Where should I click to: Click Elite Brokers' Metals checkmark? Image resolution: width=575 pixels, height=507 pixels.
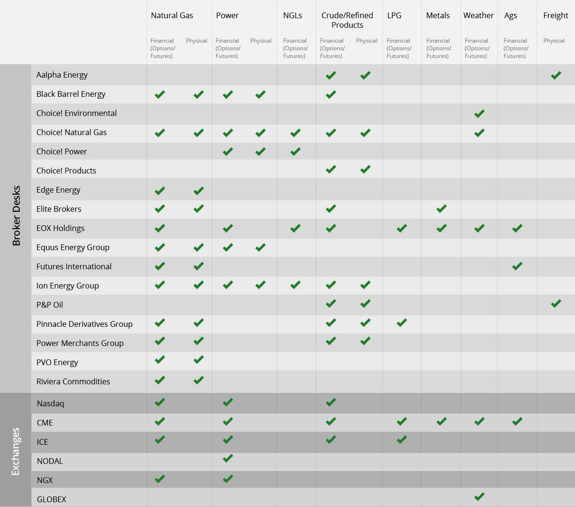click(441, 208)
